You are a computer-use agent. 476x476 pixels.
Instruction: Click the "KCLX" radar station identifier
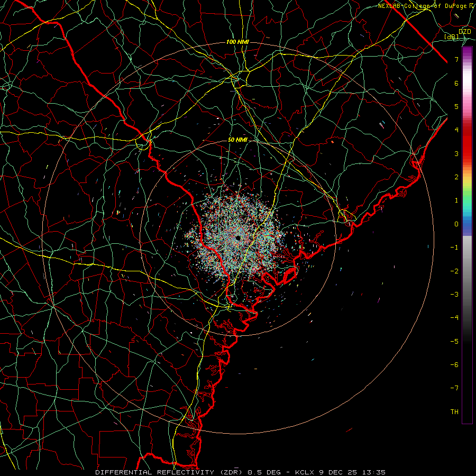pyautogui.click(x=306, y=472)
